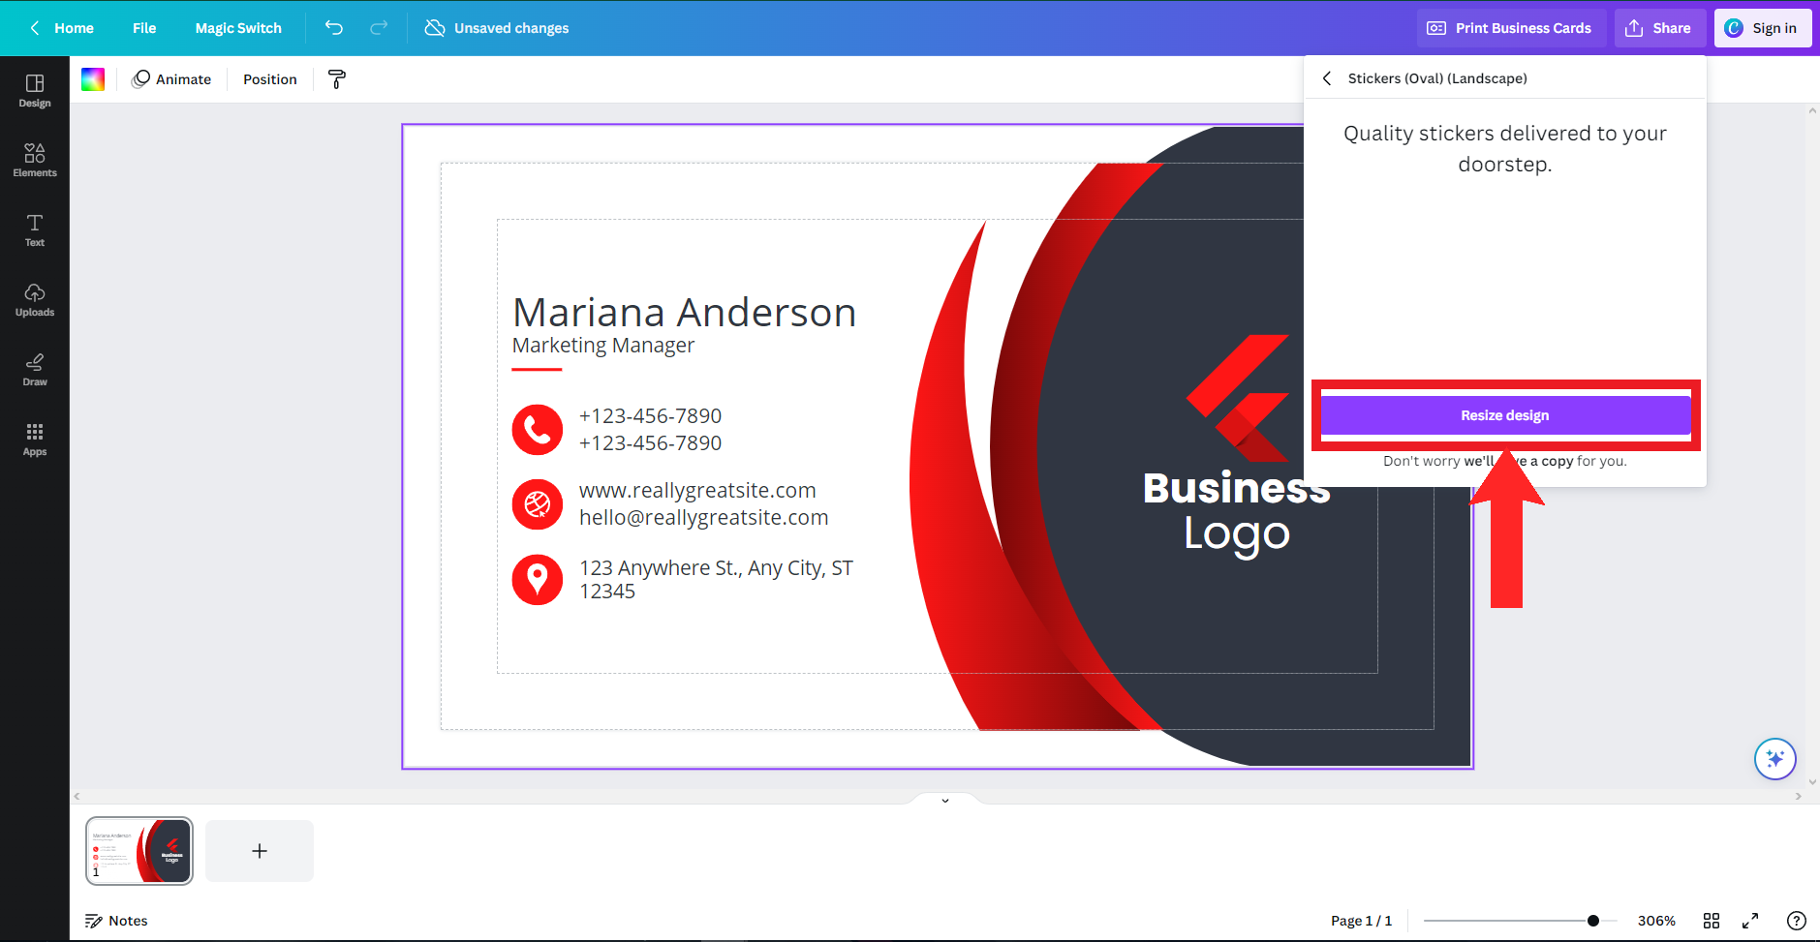Click the Copy style paint roller icon
Viewport: 1820px width, 942px height.
tap(337, 79)
